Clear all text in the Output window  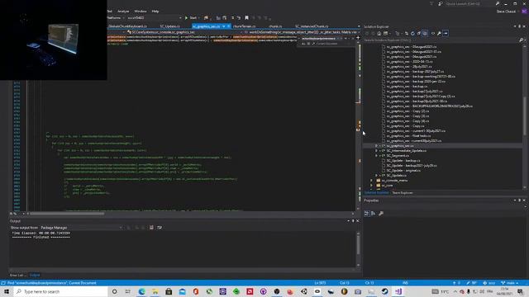151,228
